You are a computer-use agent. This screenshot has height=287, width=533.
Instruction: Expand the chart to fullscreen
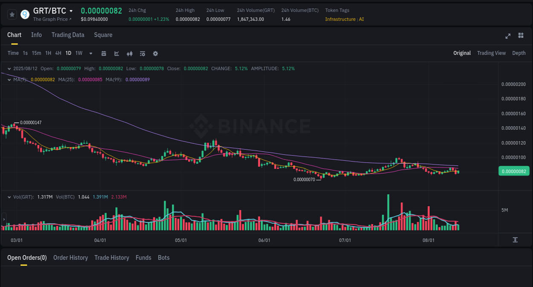(x=507, y=36)
